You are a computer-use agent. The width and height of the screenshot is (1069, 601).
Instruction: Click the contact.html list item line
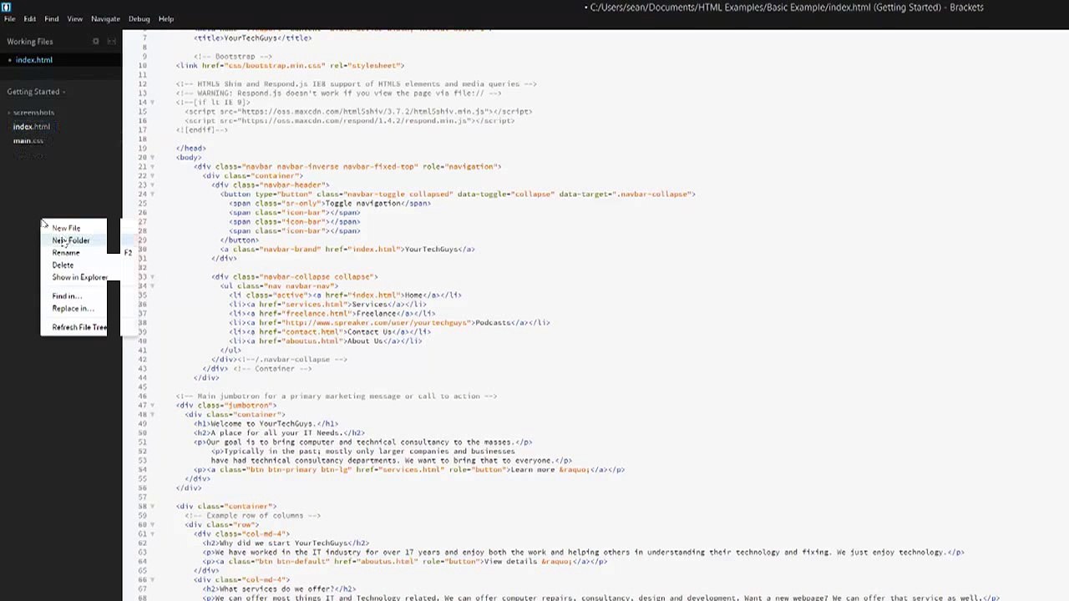tap(331, 331)
